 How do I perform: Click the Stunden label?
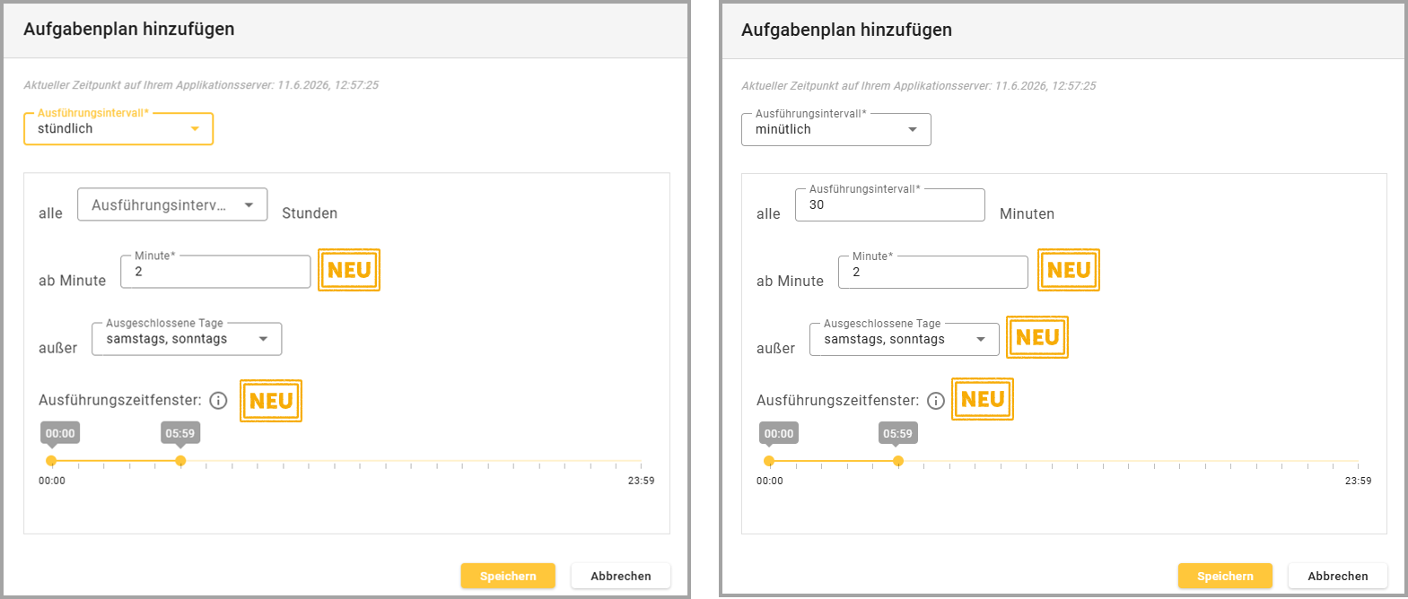[310, 213]
